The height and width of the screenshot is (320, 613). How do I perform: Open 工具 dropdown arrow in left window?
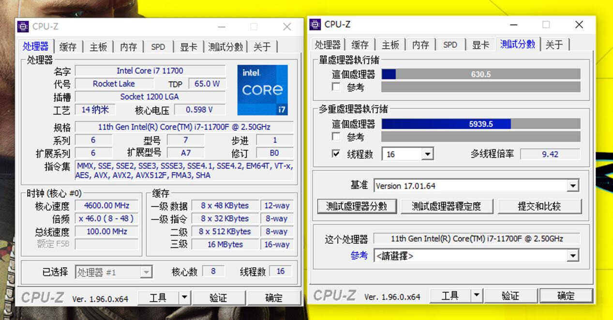click(184, 298)
